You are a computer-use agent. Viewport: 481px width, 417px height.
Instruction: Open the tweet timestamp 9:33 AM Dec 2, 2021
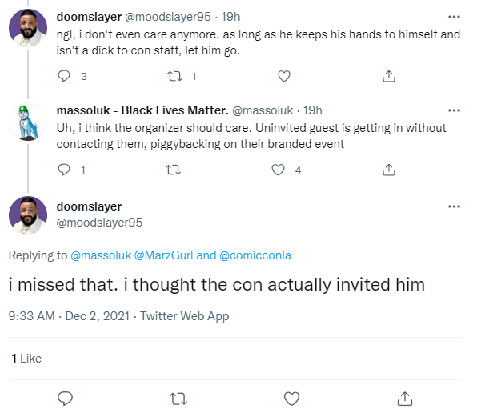coord(69,316)
